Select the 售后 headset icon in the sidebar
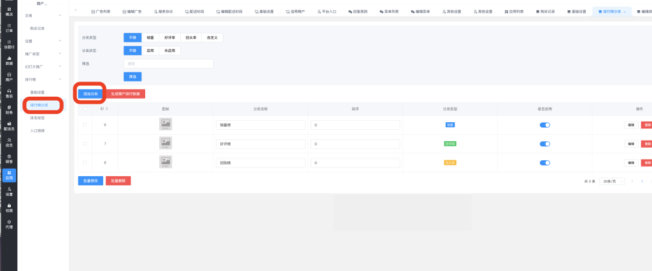This screenshot has width=652, height=271. coord(8,94)
